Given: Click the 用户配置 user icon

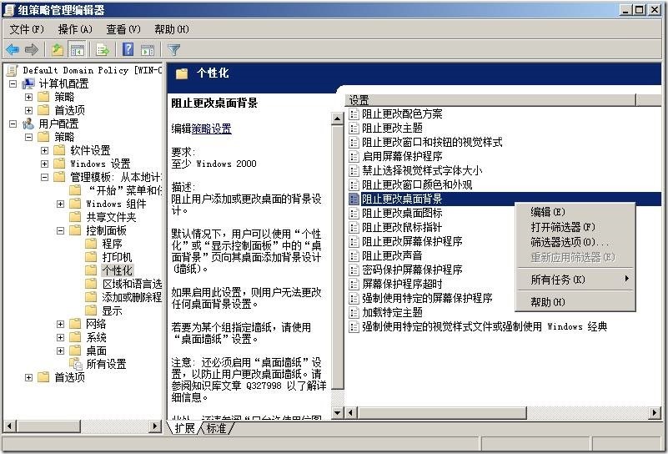Looking at the screenshot, I should 28,124.
